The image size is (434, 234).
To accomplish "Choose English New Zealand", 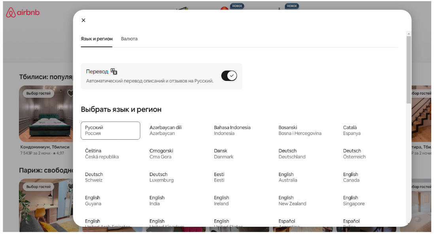I will tap(292, 200).
